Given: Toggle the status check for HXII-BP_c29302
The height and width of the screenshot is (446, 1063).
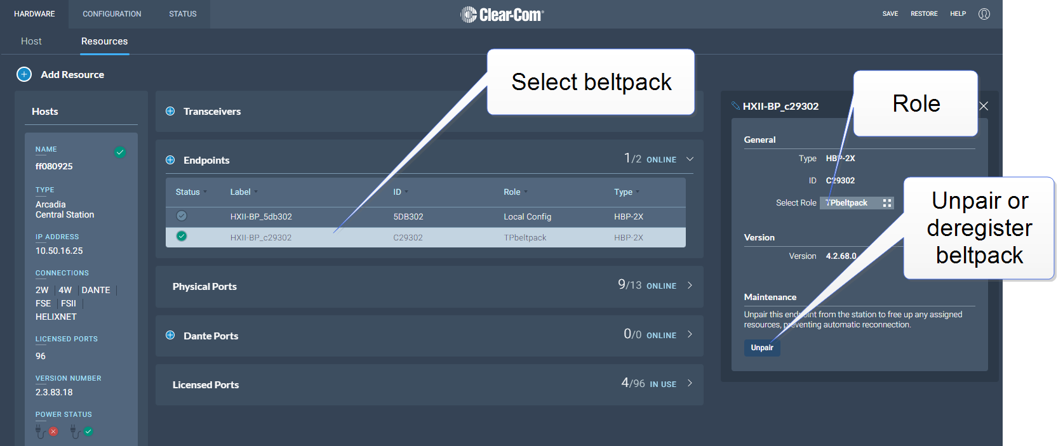Looking at the screenshot, I should point(182,237).
